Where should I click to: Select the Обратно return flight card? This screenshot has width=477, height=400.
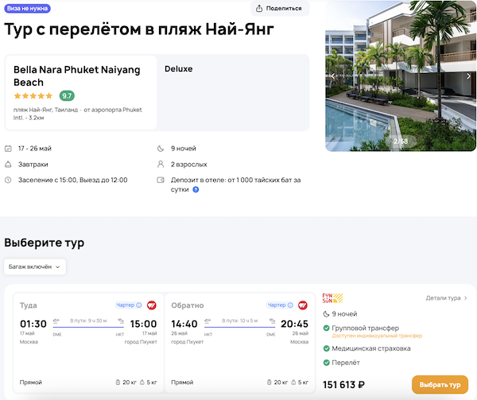point(238,342)
